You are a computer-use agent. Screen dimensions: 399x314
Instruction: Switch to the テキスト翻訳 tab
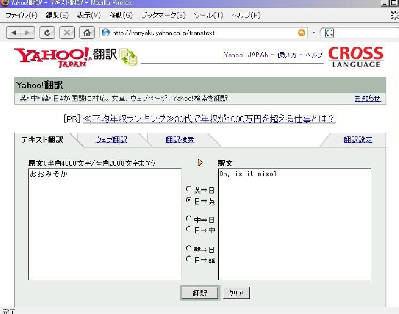42,140
